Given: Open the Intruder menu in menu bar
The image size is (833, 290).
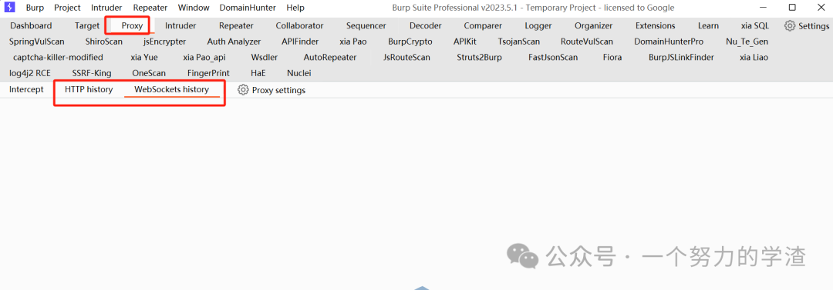Looking at the screenshot, I should pos(106,8).
